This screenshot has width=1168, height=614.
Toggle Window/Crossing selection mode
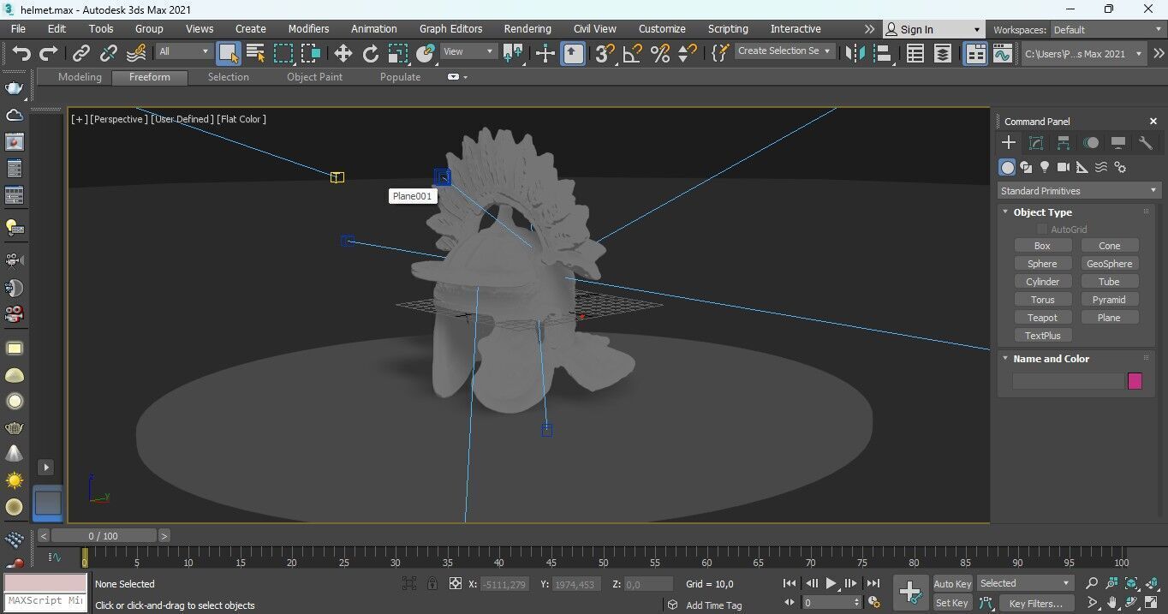[x=310, y=54]
